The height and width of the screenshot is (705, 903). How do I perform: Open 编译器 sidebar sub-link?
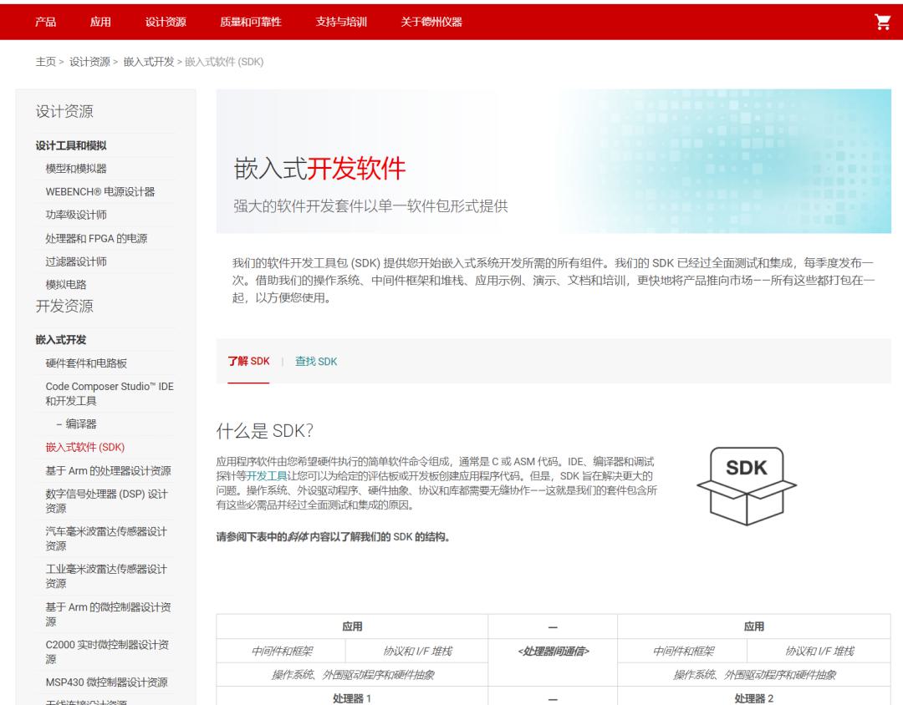pos(81,424)
